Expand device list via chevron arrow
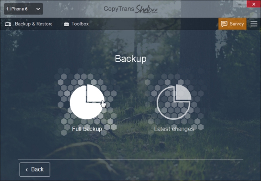The height and width of the screenshot is (181, 261). (x=38, y=9)
